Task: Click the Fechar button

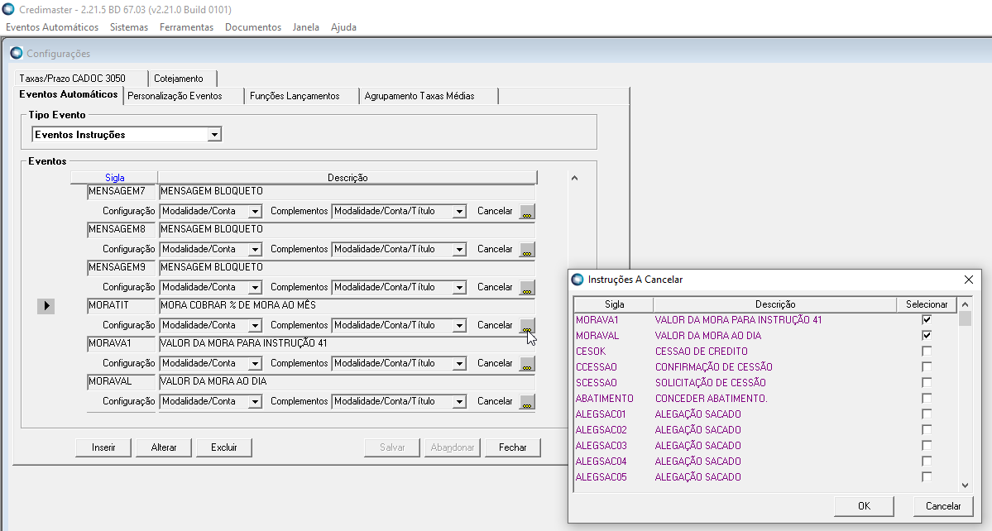Action: pos(512,447)
